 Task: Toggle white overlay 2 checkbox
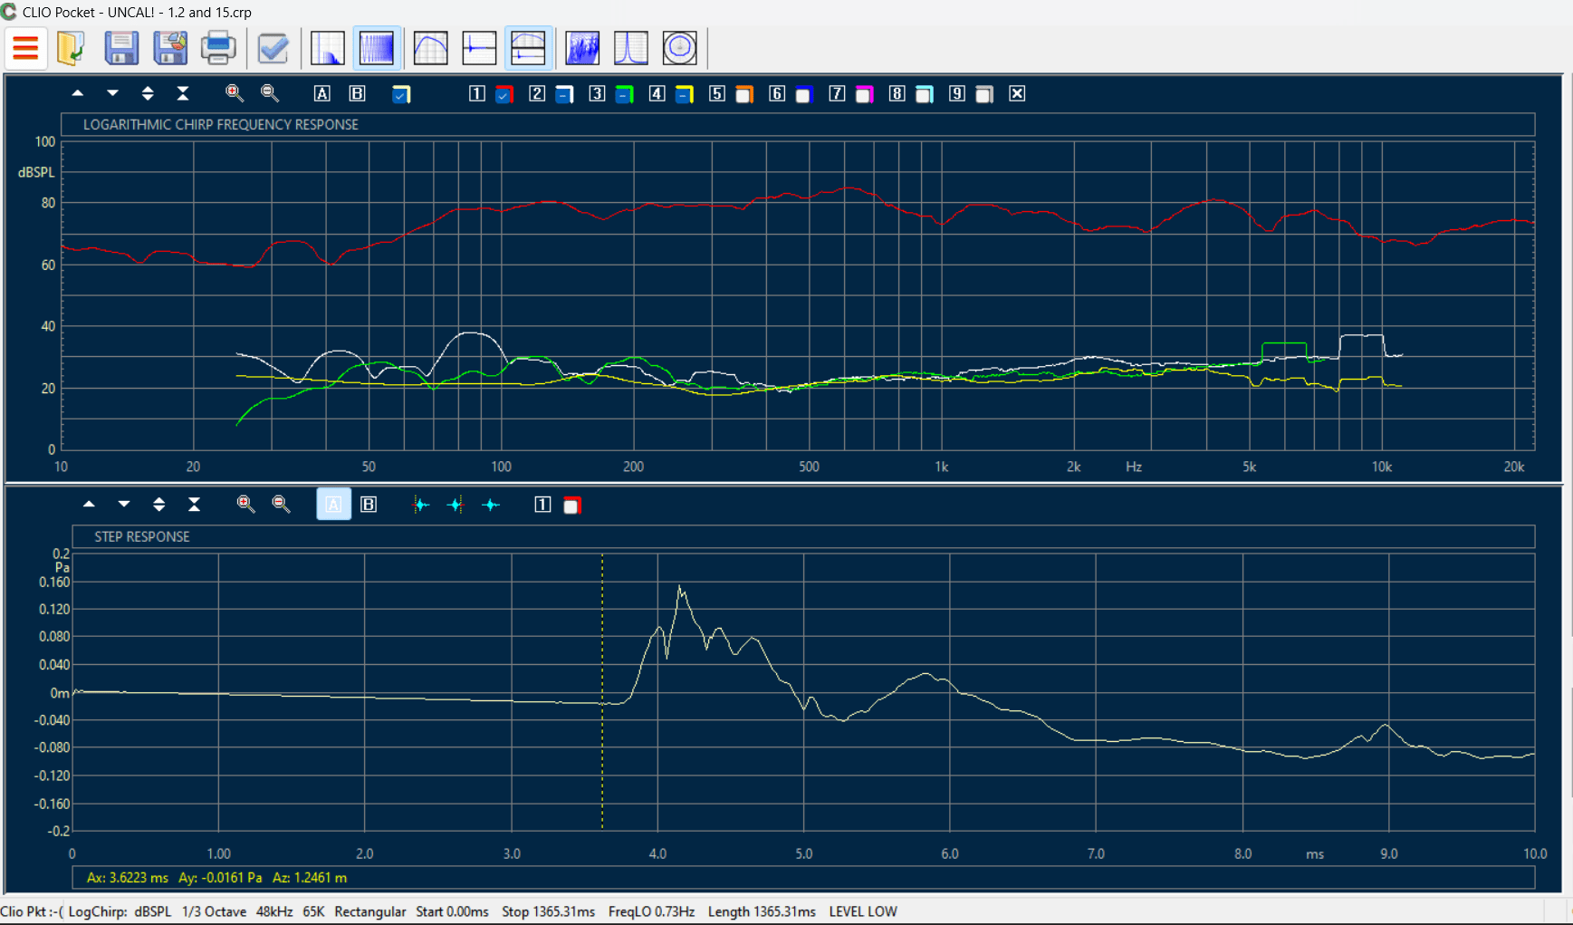[x=564, y=94]
